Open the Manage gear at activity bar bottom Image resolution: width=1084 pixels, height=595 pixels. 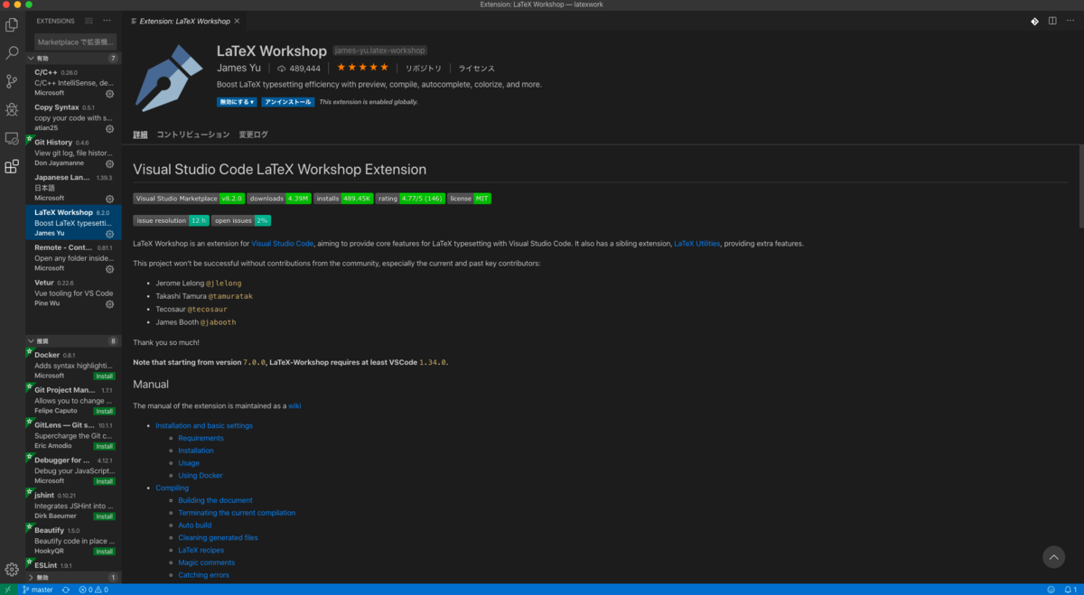(x=12, y=570)
